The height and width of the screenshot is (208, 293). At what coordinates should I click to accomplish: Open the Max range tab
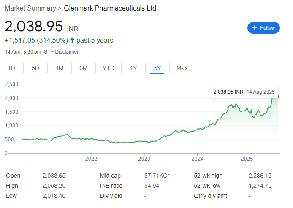tap(182, 68)
